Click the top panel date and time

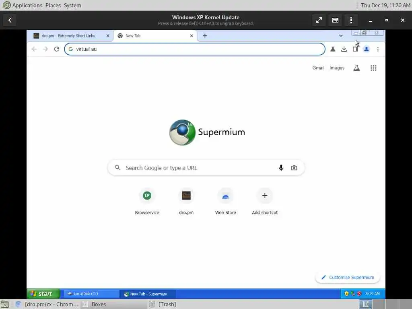click(x=385, y=5)
